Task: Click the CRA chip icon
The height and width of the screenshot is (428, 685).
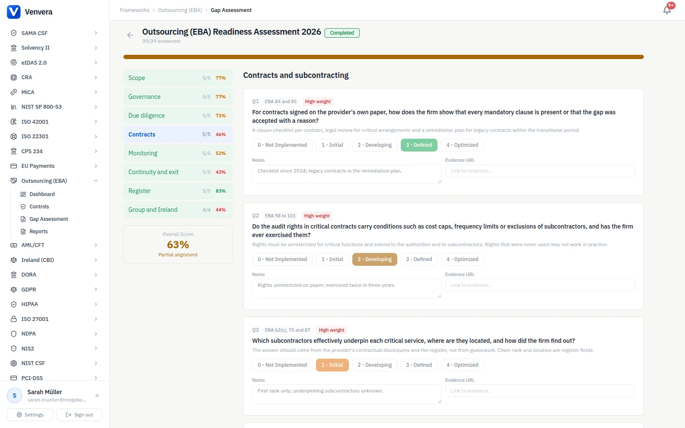Action: tap(14, 77)
